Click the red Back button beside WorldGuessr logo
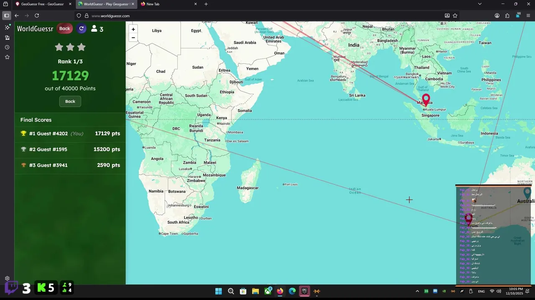This screenshot has width=535, height=300. point(64,28)
